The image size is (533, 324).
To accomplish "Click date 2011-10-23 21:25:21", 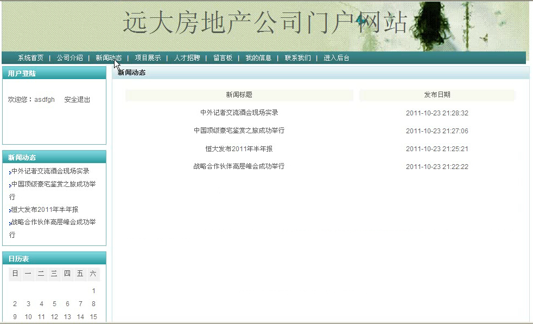I will pyautogui.click(x=437, y=149).
